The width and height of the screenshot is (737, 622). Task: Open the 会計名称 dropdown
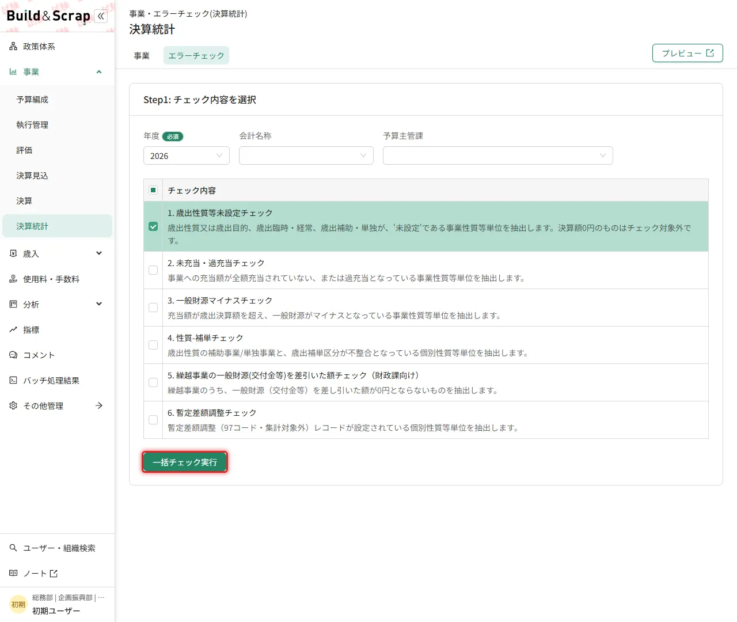tap(306, 155)
